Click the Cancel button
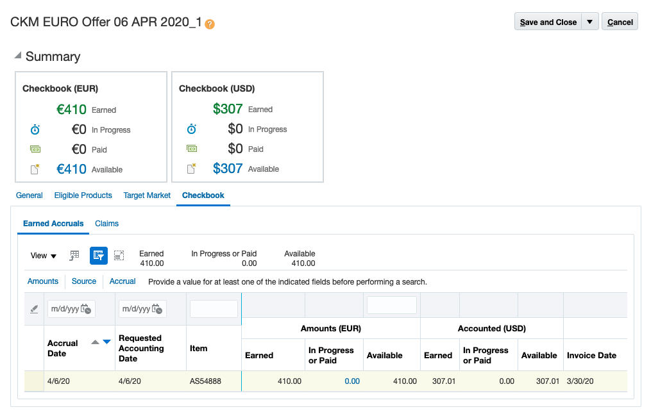Screen dimensions: 651x414 point(620,21)
